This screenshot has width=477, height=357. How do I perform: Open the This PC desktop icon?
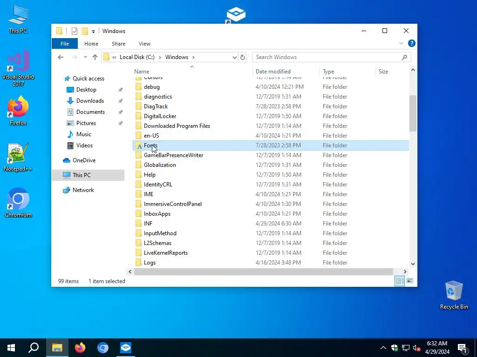tap(18, 19)
